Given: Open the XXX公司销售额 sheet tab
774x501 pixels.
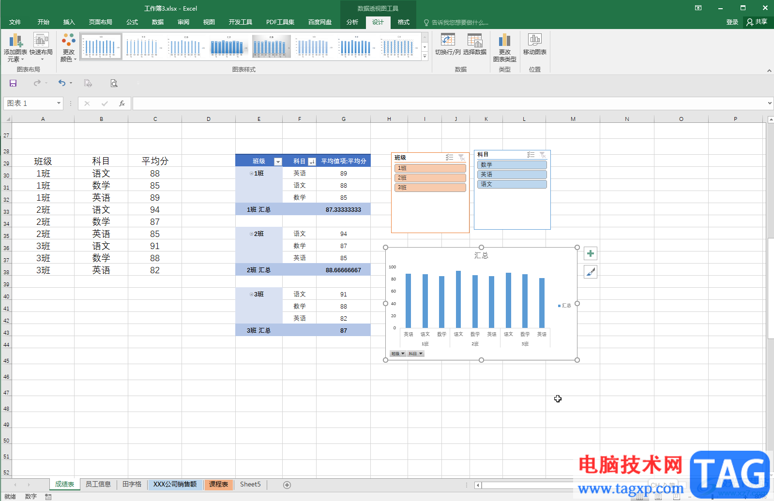Looking at the screenshot, I should (x=175, y=484).
